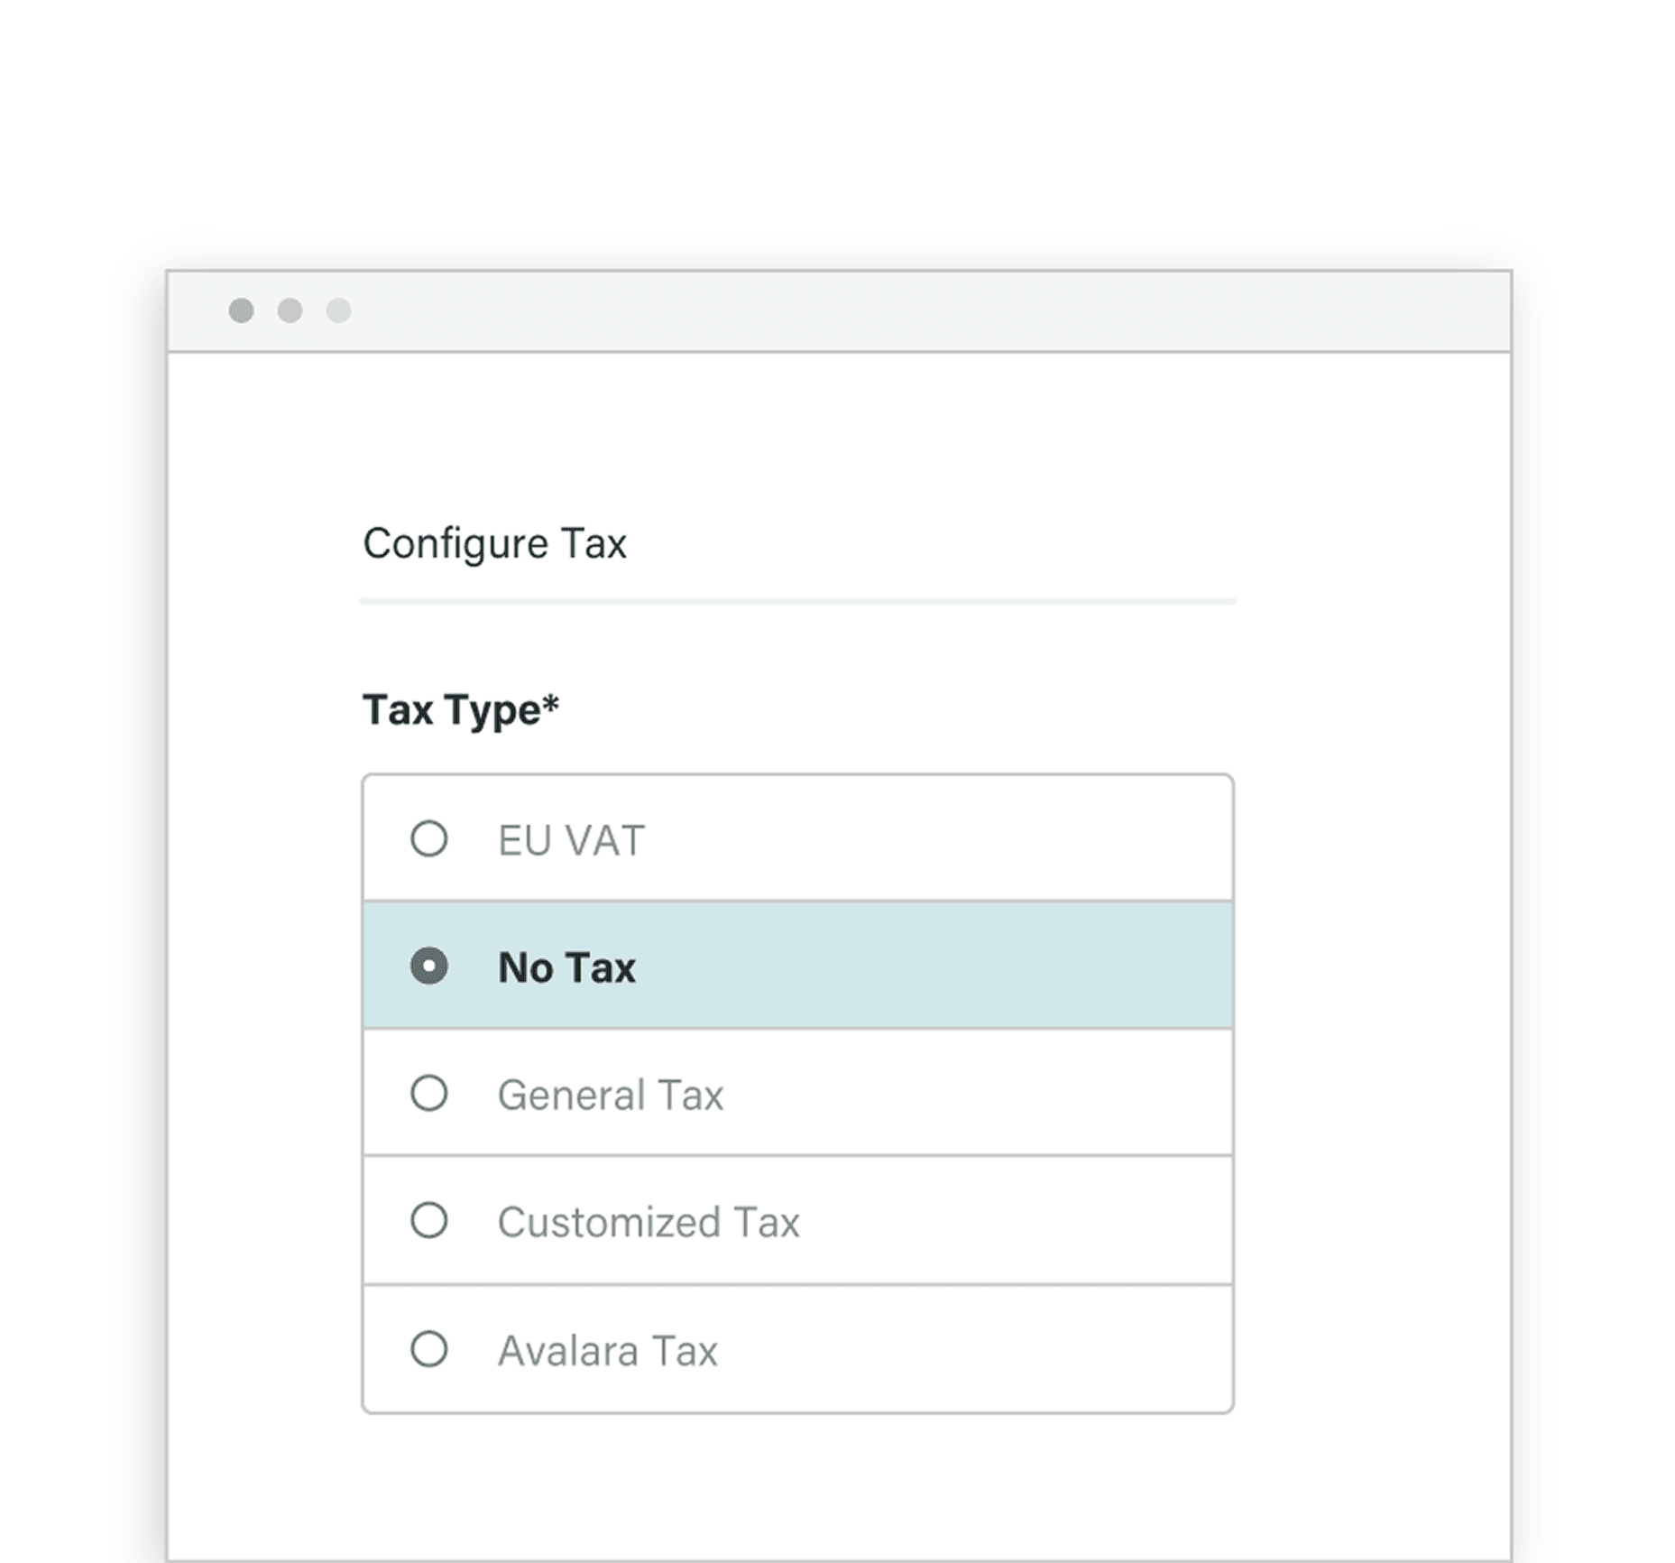Select the EU VAT radio button
Image resolution: width=1675 pixels, height=1563 pixels.
coord(430,839)
